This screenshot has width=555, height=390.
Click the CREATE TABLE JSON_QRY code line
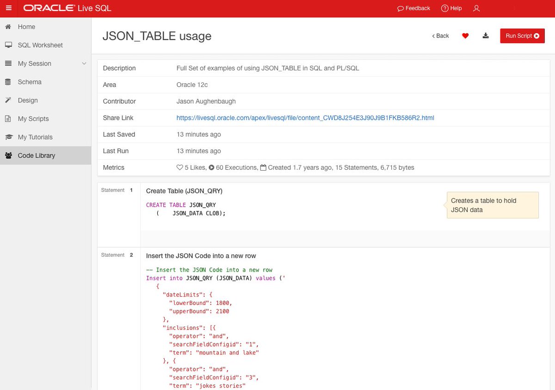(181, 204)
